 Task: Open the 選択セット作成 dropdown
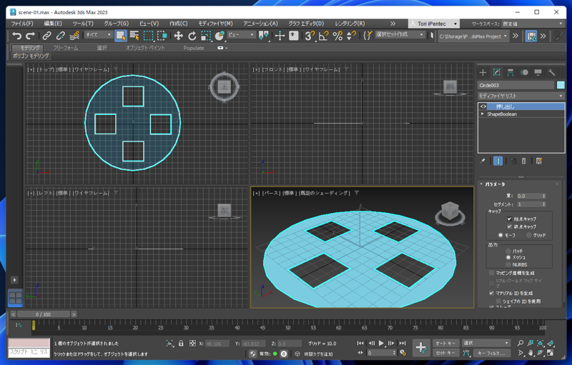tap(400, 34)
